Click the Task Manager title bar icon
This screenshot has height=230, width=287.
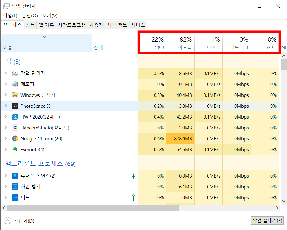[6, 6]
